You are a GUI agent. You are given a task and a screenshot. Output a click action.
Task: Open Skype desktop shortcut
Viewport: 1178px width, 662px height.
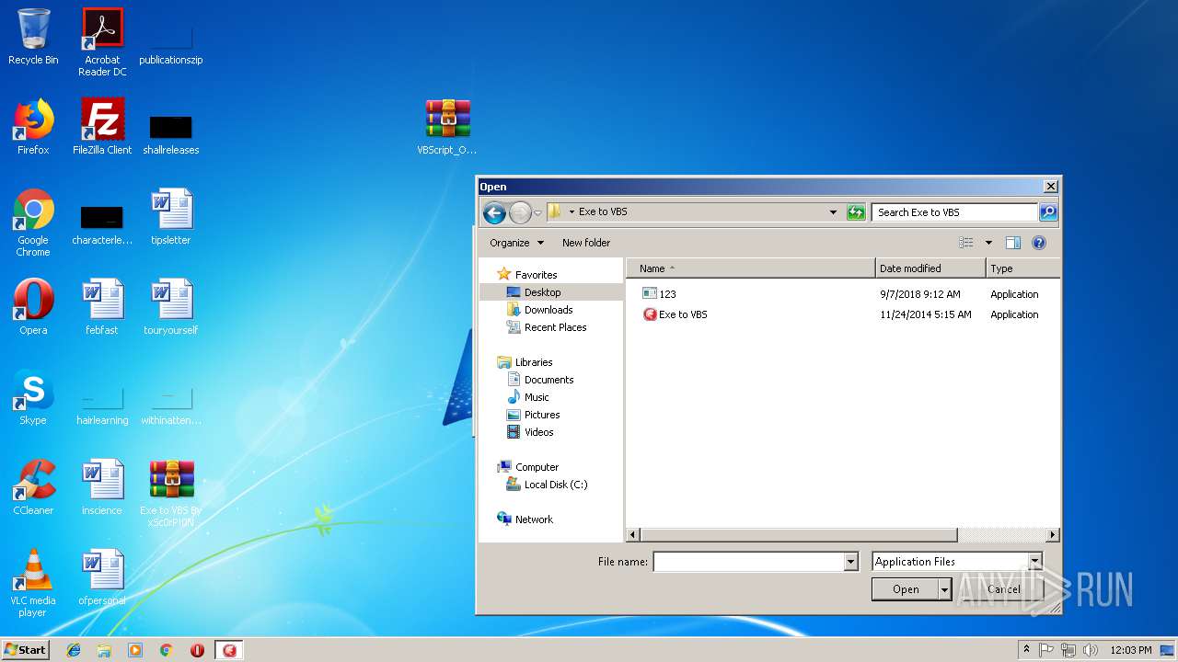click(33, 397)
